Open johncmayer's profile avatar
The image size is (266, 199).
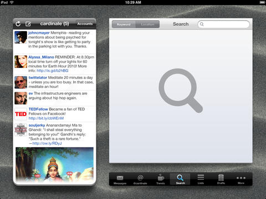tap(21, 37)
